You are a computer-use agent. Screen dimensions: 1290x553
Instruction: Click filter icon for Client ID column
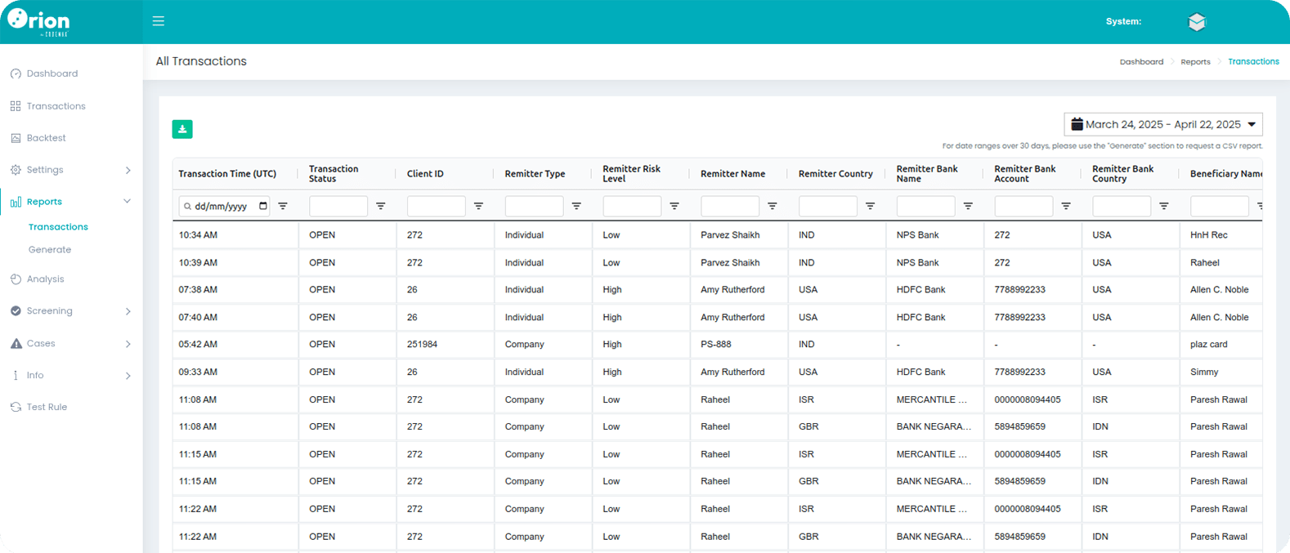tap(479, 207)
